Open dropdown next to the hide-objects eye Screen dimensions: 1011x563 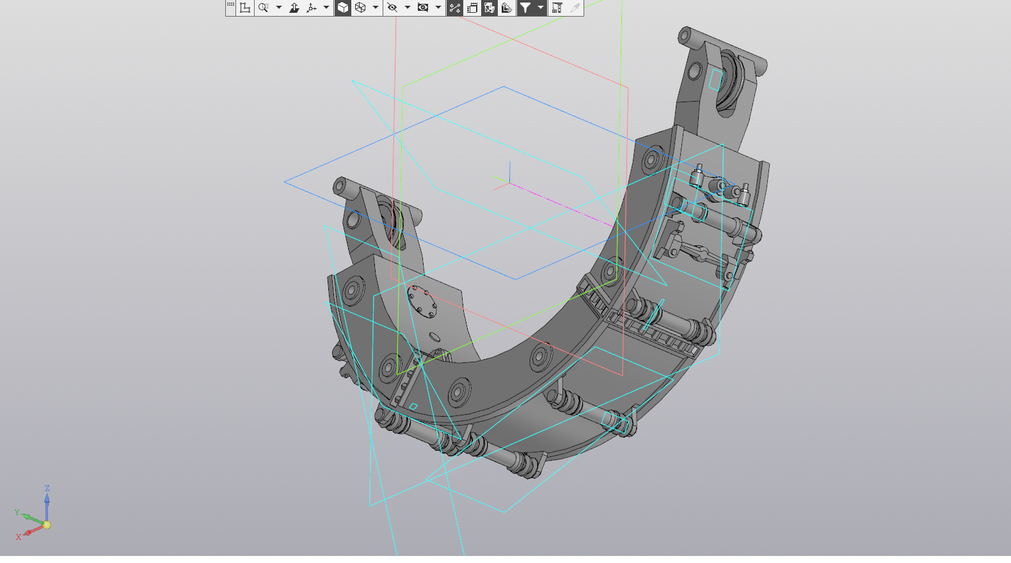(x=408, y=8)
